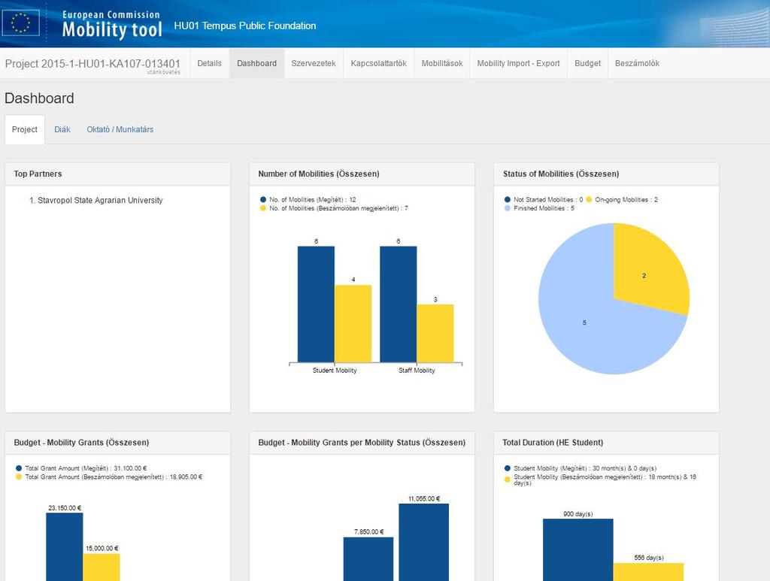Image resolution: width=770 pixels, height=581 pixels.
Task: Click the yellow Student Mobility bar labeled 4
Action: (x=353, y=324)
